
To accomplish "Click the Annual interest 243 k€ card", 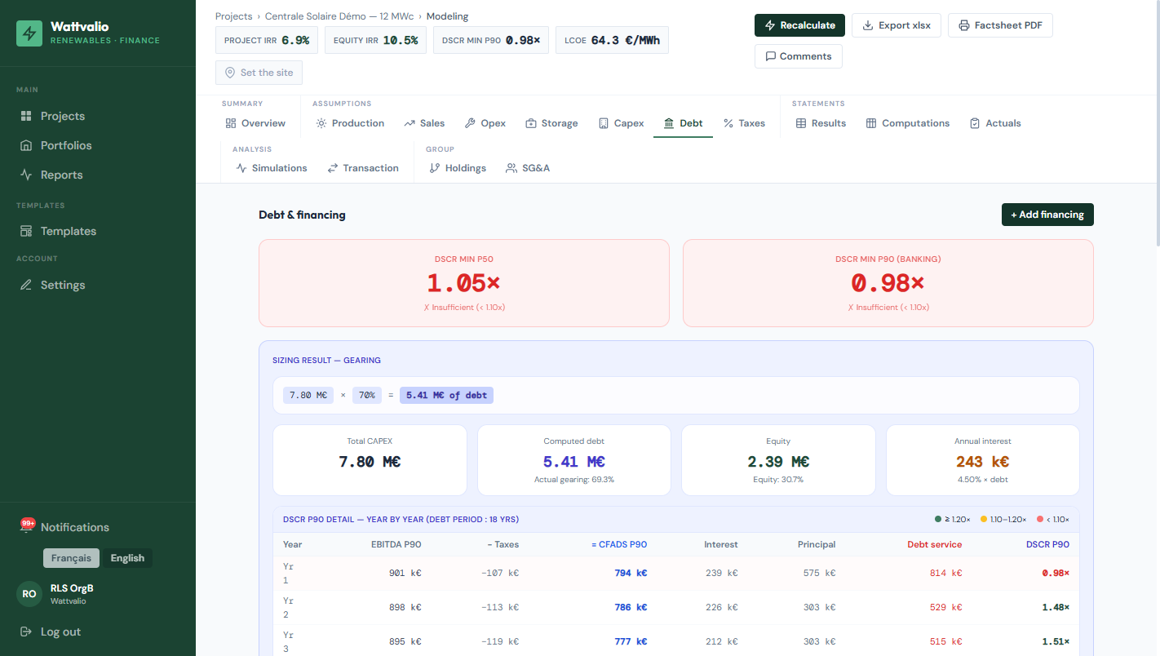I will (x=983, y=460).
